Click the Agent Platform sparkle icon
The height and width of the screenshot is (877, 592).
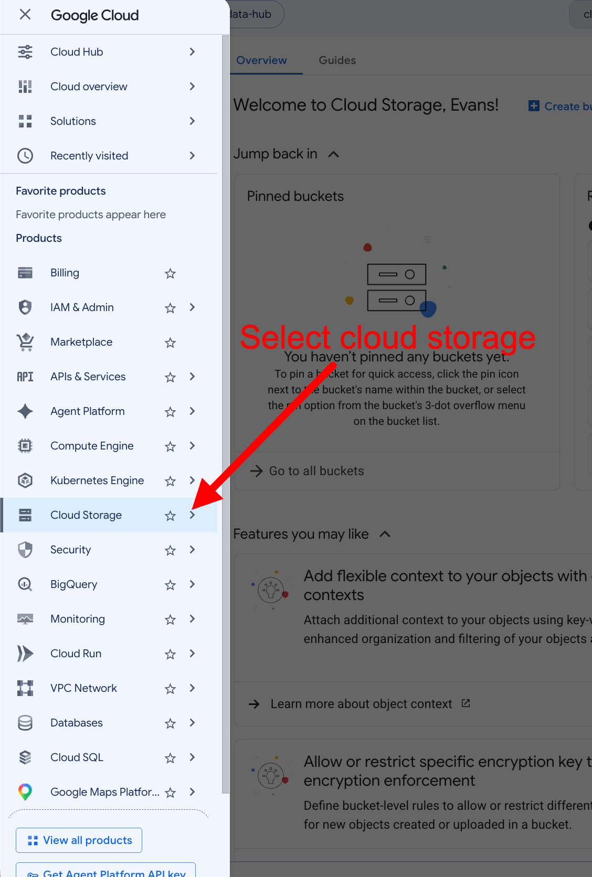pyautogui.click(x=25, y=411)
